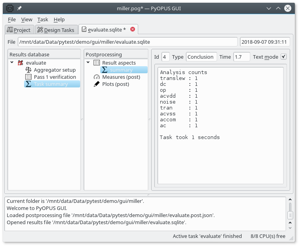Viewport: 300px width, 247px height.
Task: Click the Plots (post) pen icon
Action: (x=96, y=84)
